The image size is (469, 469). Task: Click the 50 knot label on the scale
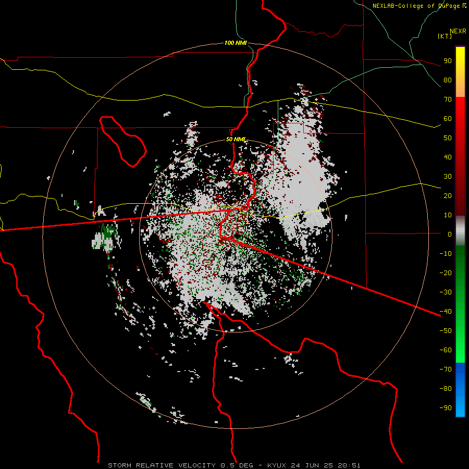click(448, 138)
